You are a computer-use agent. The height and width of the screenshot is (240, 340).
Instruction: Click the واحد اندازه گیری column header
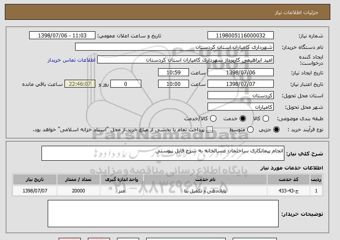pos(121,180)
